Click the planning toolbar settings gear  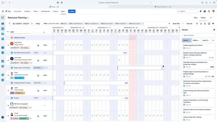pyautogui.click(x=213, y=24)
